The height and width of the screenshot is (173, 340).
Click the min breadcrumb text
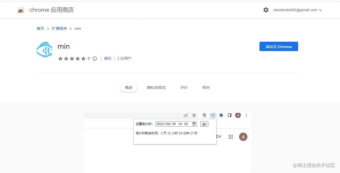[78, 28]
